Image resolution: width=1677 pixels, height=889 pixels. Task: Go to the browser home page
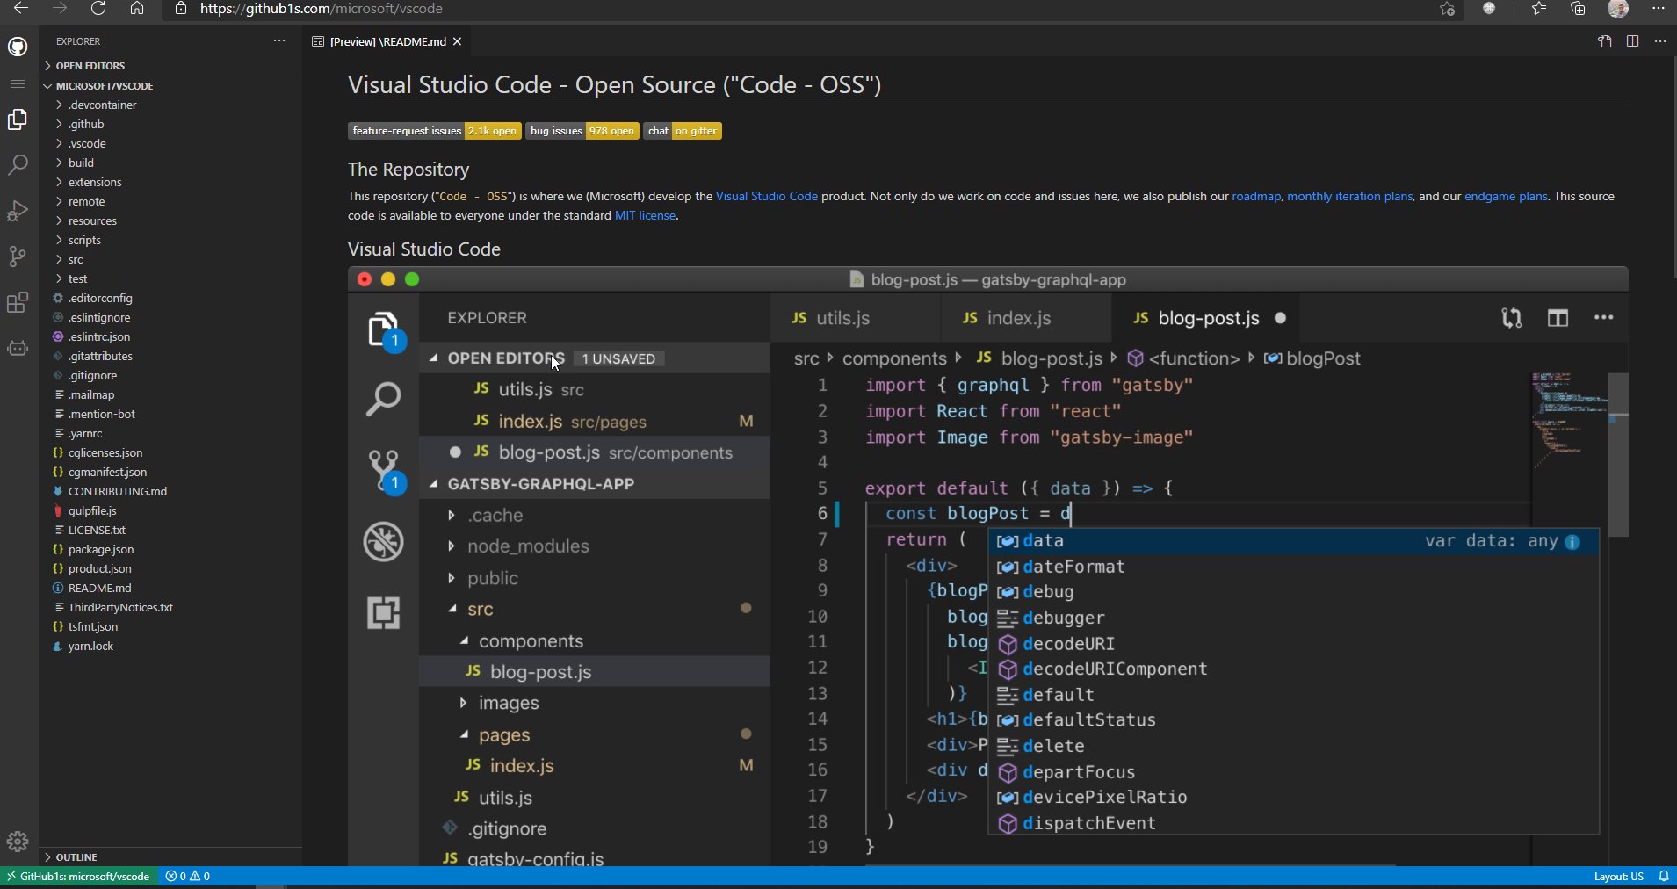pyautogui.click(x=137, y=9)
